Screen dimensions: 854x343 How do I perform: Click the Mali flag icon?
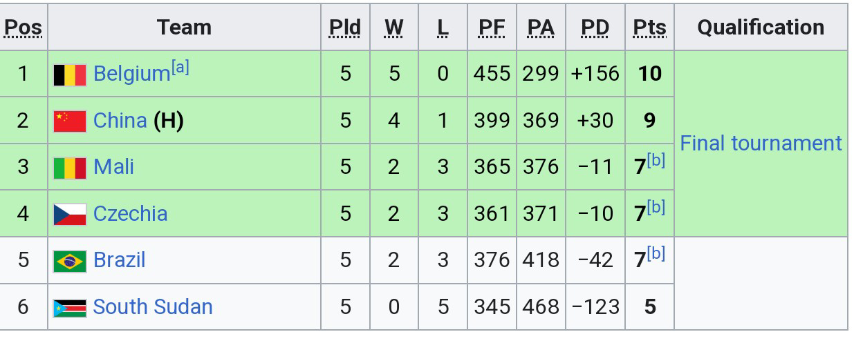(x=70, y=168)
